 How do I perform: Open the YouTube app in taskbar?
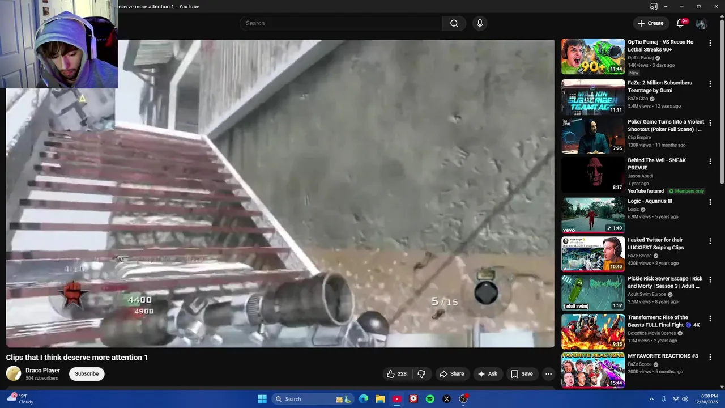click(397, 399)
